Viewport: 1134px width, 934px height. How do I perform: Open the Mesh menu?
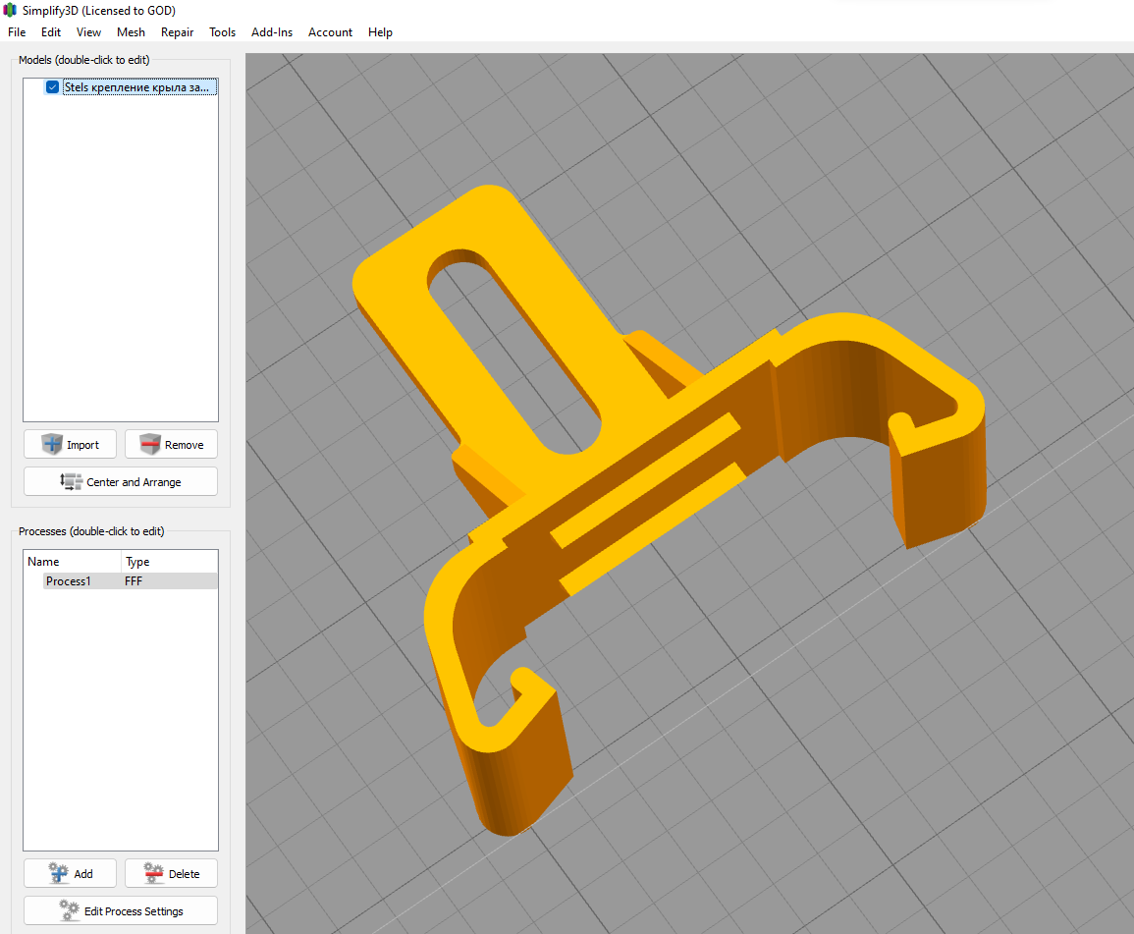click(x=131, y=32)
